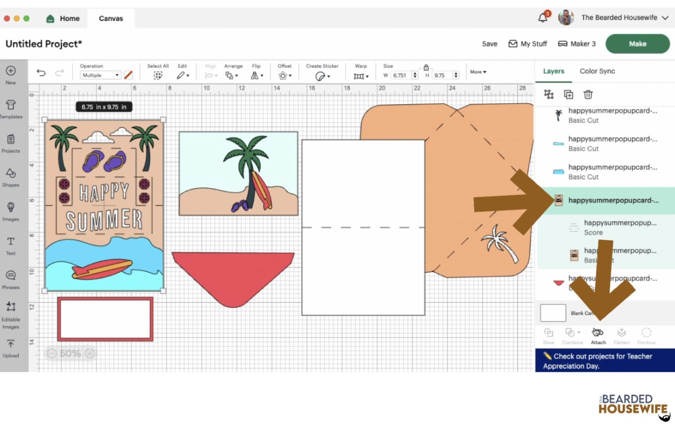The height and width of the screenshot is (429, 675).
Task: Select the Shapes tool
Action: pyautogui.click(x=11, y=177)
